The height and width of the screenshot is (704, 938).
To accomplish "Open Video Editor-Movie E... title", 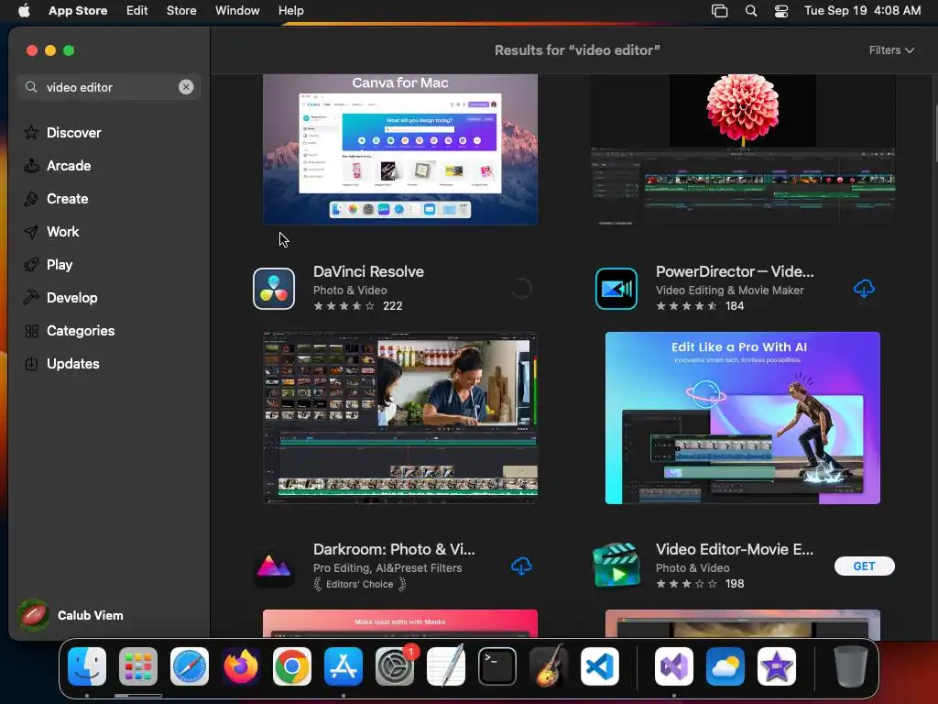I will click(735, 549).
